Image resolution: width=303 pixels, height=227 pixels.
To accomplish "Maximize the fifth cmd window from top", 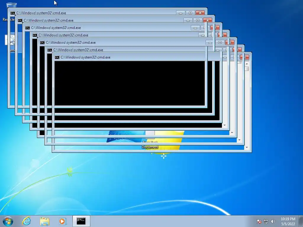I will point(220,43).
